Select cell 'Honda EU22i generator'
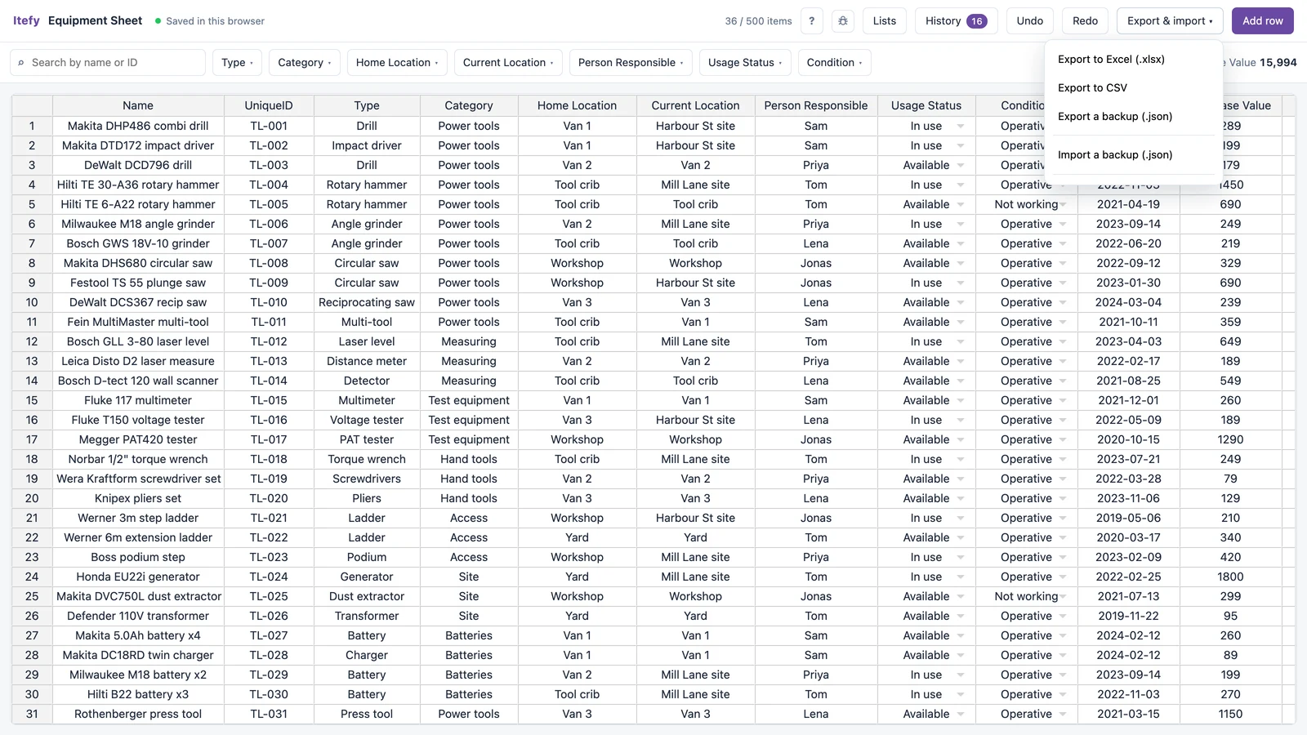This screenshot has height=735, width=1307. pos(138,577)
